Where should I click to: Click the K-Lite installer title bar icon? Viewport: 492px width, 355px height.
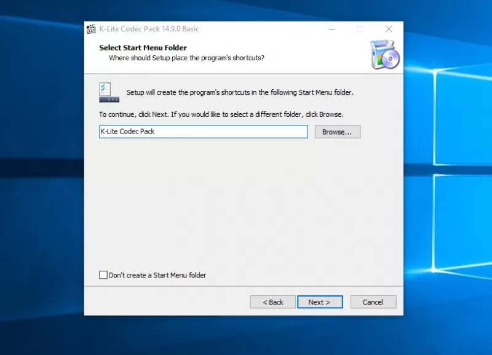click(91, 29)
